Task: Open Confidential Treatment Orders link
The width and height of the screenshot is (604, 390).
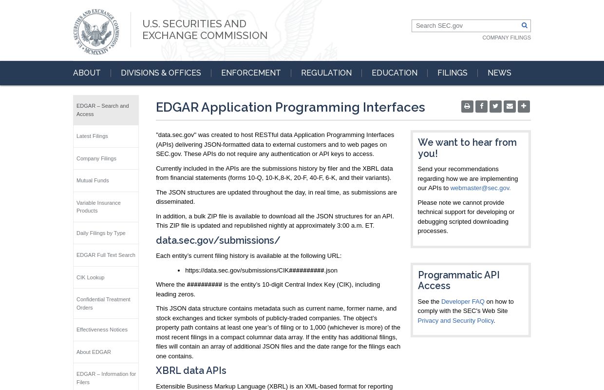Action: tap(106, 303)
